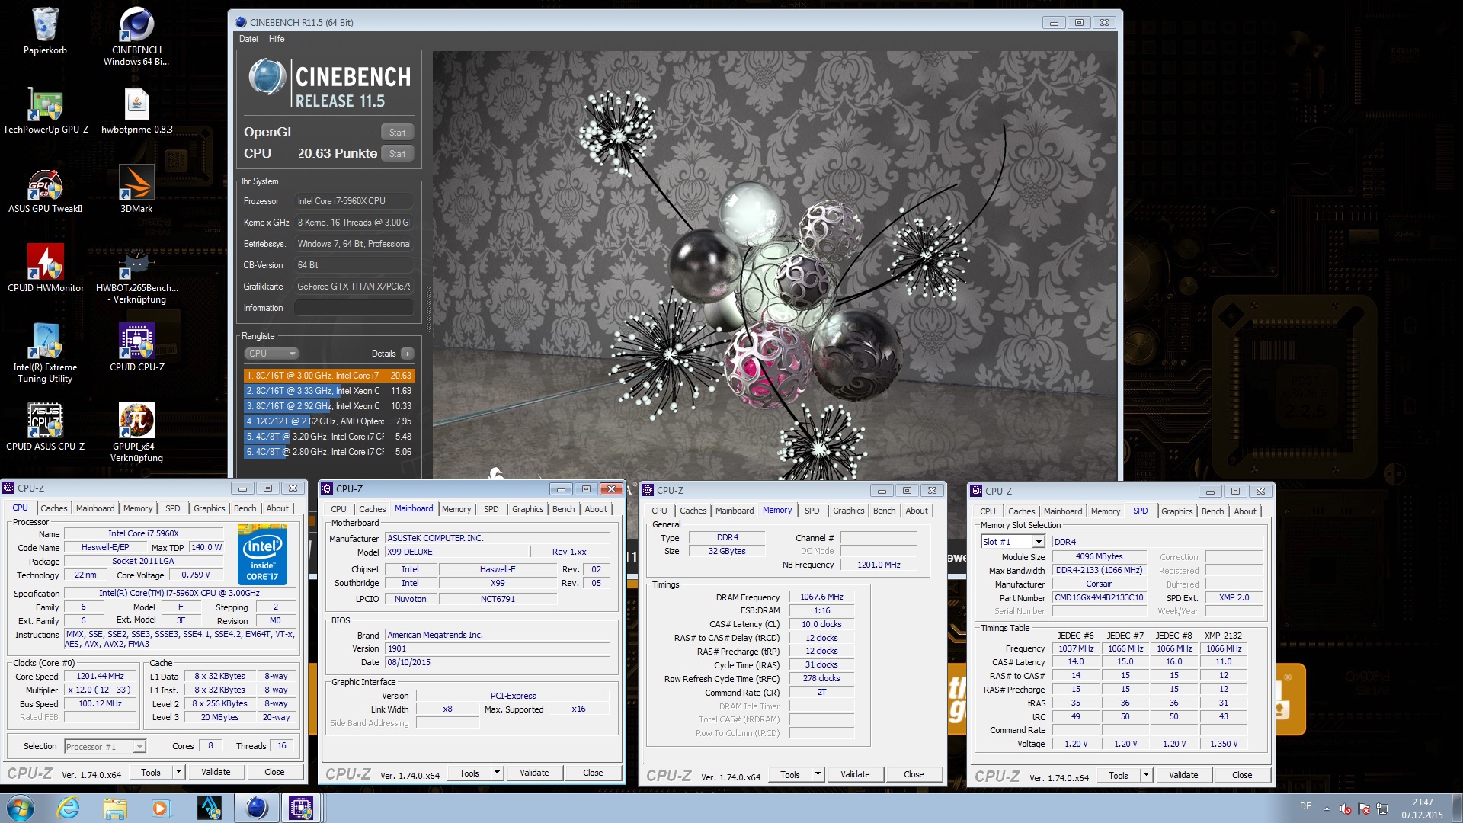Screen dimensions: 1463x823
Task: Click Part Number CMD16GX4M4B2133C10 field
Action: (x=1099, y=598)
